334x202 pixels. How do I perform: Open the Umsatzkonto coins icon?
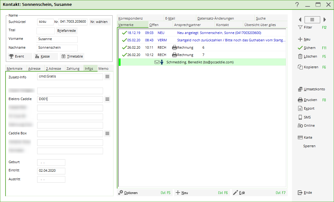click(300, 89)
